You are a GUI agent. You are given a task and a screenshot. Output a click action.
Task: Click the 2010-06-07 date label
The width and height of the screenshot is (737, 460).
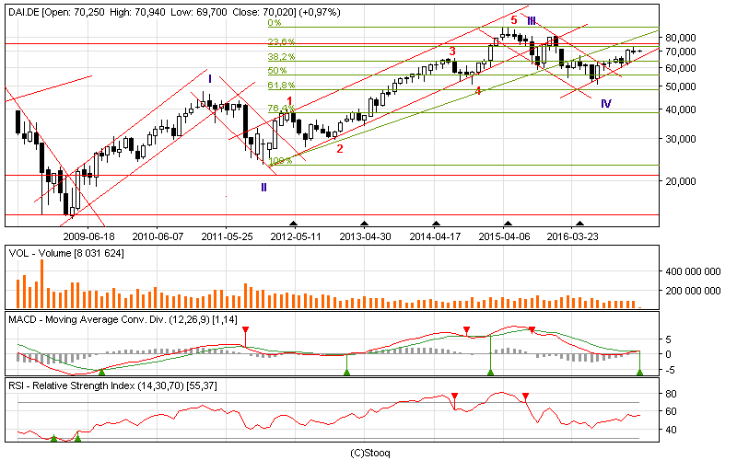[158, 236]
